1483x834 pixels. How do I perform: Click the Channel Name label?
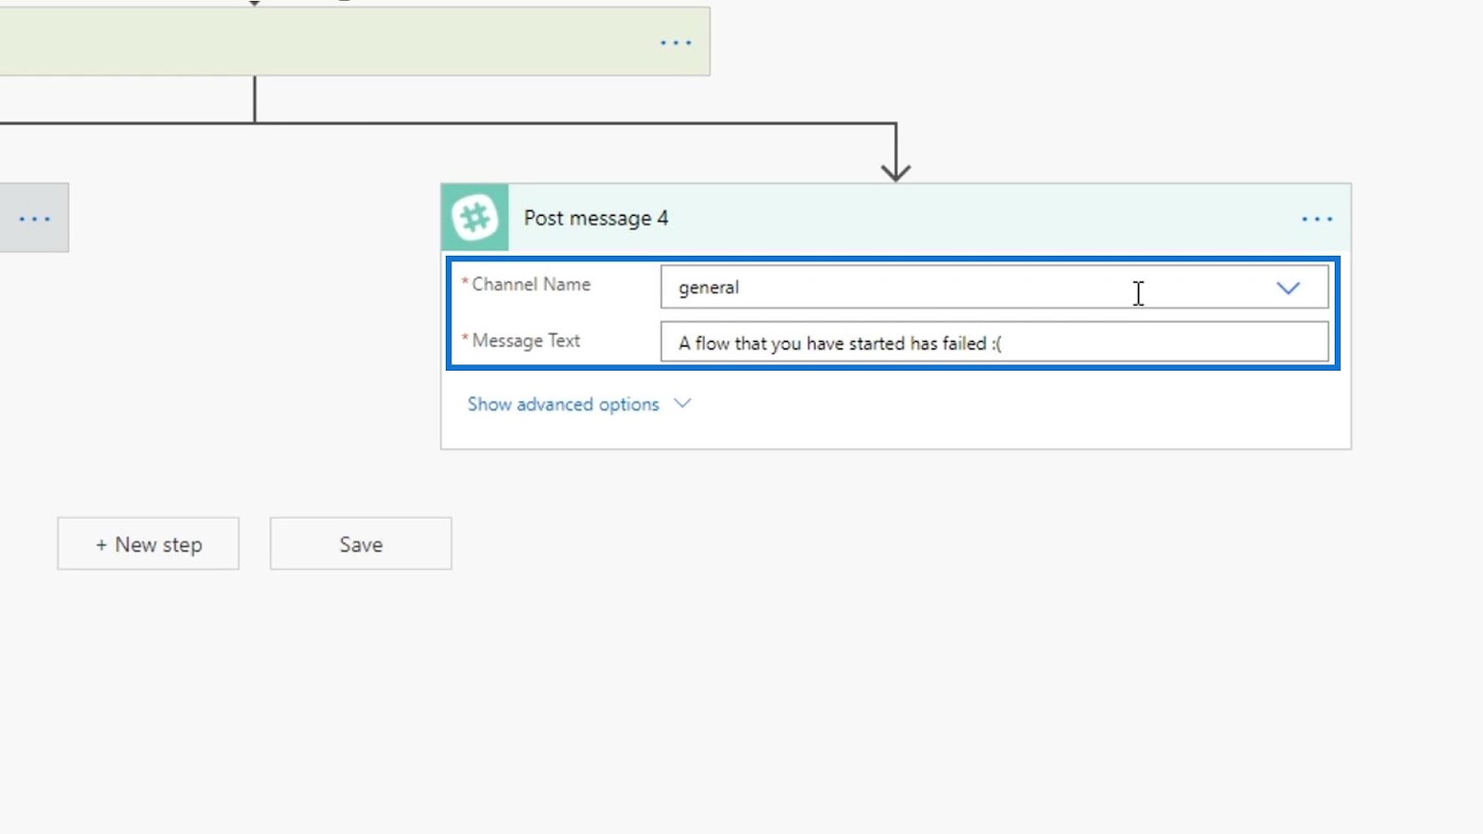click(531, 284)
